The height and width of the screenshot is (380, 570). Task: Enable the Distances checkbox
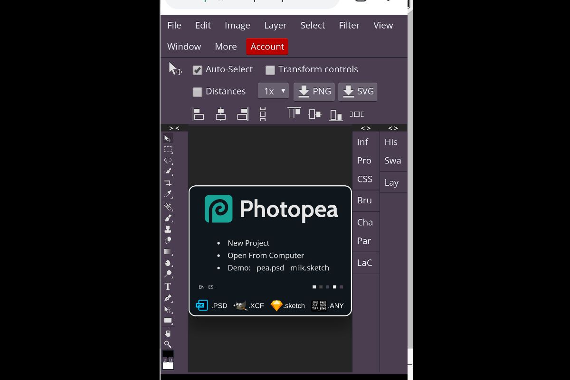click(198, 92)
